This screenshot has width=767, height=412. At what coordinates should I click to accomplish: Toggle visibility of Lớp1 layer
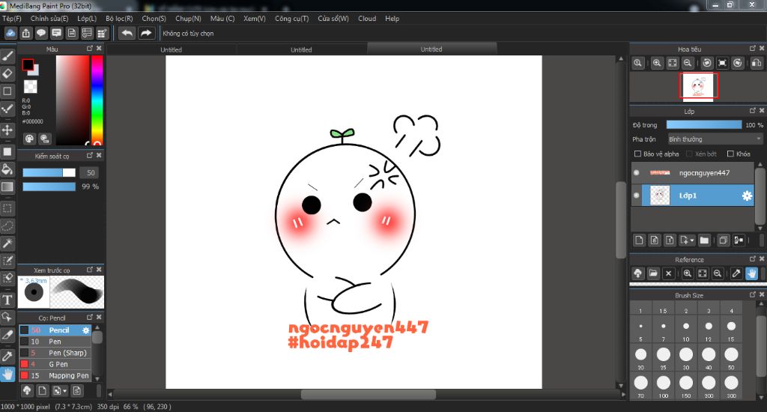point(637,196)
